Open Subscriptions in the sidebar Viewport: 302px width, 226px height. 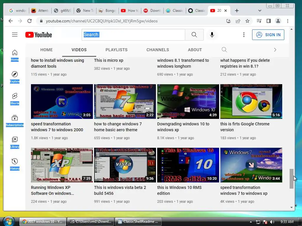[x=15, y=121]
